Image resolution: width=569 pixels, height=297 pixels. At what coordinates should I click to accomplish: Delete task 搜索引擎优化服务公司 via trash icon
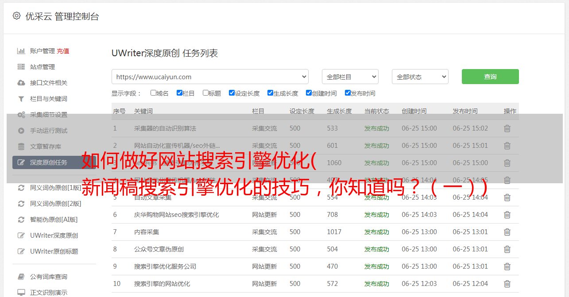pos(507,266)
